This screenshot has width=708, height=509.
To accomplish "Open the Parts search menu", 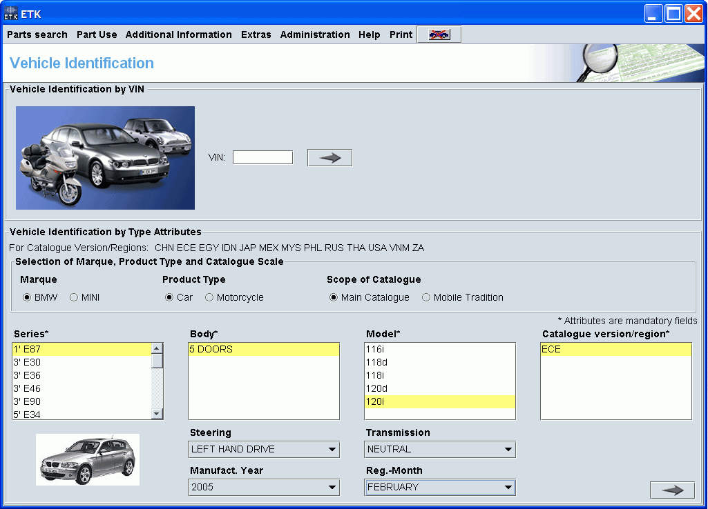I will 37,34.
